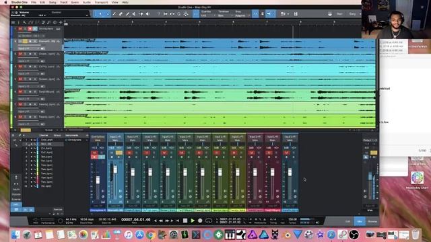Toggle the Snap button in toolbar
The height and width of the screenshot is (242, 431).
[255, 13]
